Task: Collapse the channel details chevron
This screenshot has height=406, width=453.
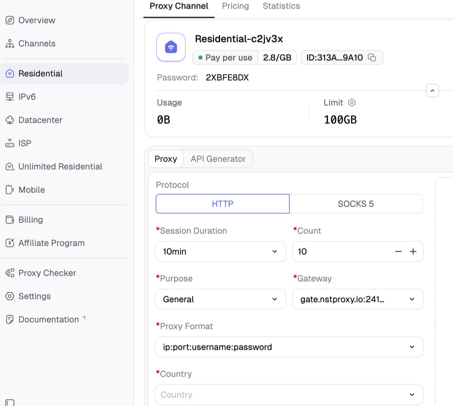Action: pyautogui.click(x=432, y=91)
